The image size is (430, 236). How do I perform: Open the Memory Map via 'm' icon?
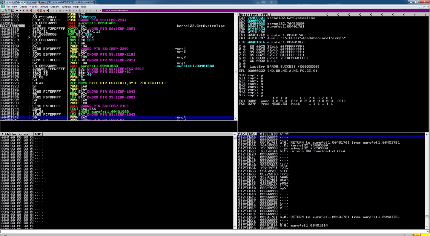point(60,10)
